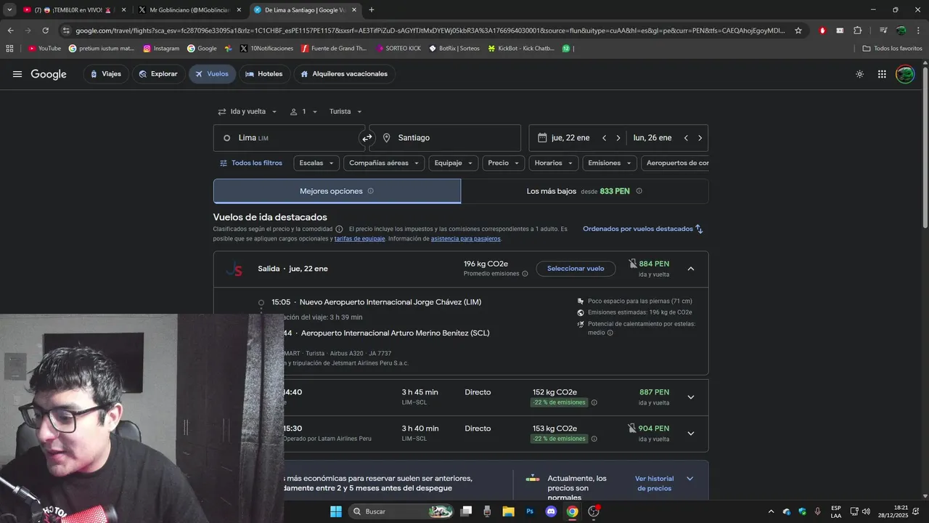Viewport: 929px width, 523px height.
Task: Open the trip type 'Ida y vuelta' dropdown
Action: 247,112
